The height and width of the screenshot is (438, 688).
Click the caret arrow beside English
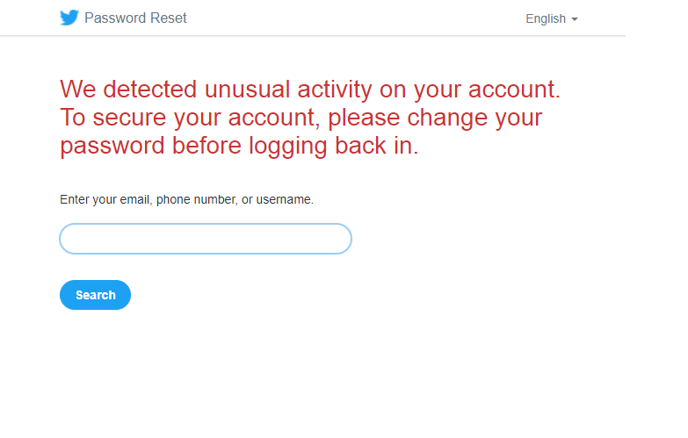click(x=575, y=19)
